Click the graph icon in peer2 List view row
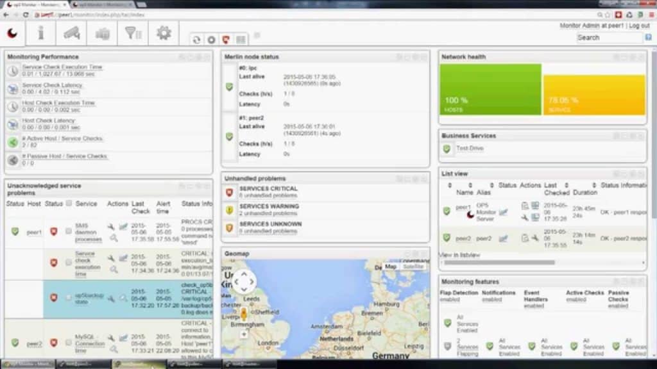 point(503,238)
